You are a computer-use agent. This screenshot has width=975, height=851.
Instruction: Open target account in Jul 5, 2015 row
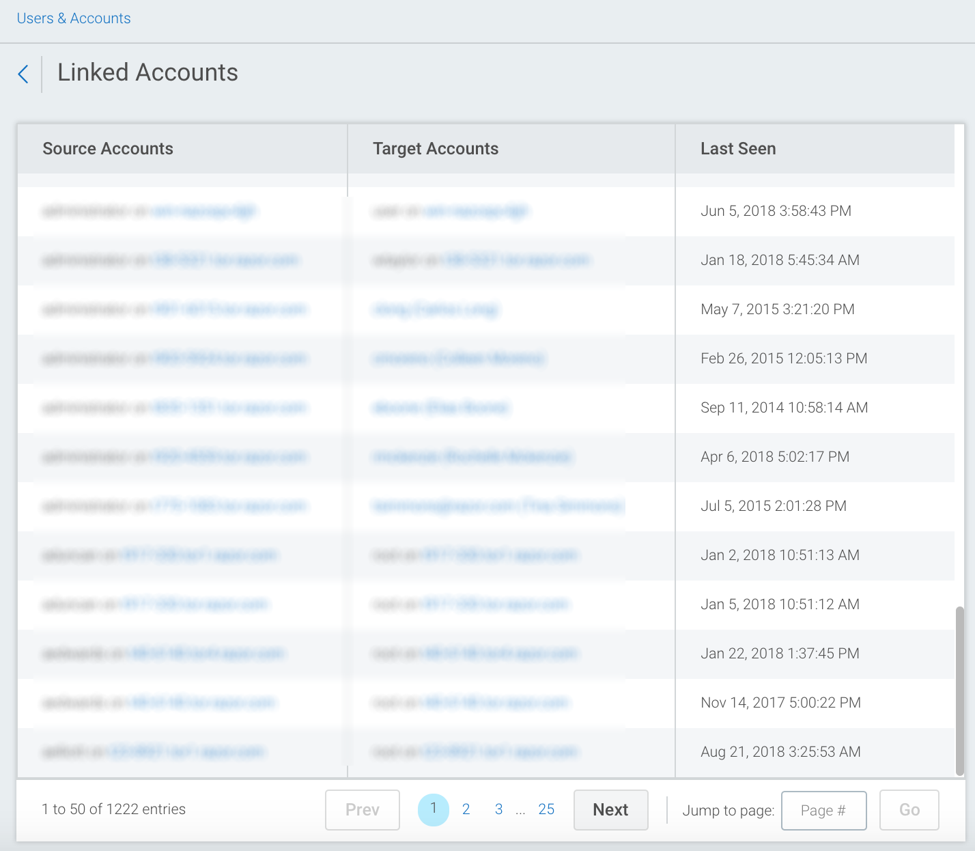point(498,506)
